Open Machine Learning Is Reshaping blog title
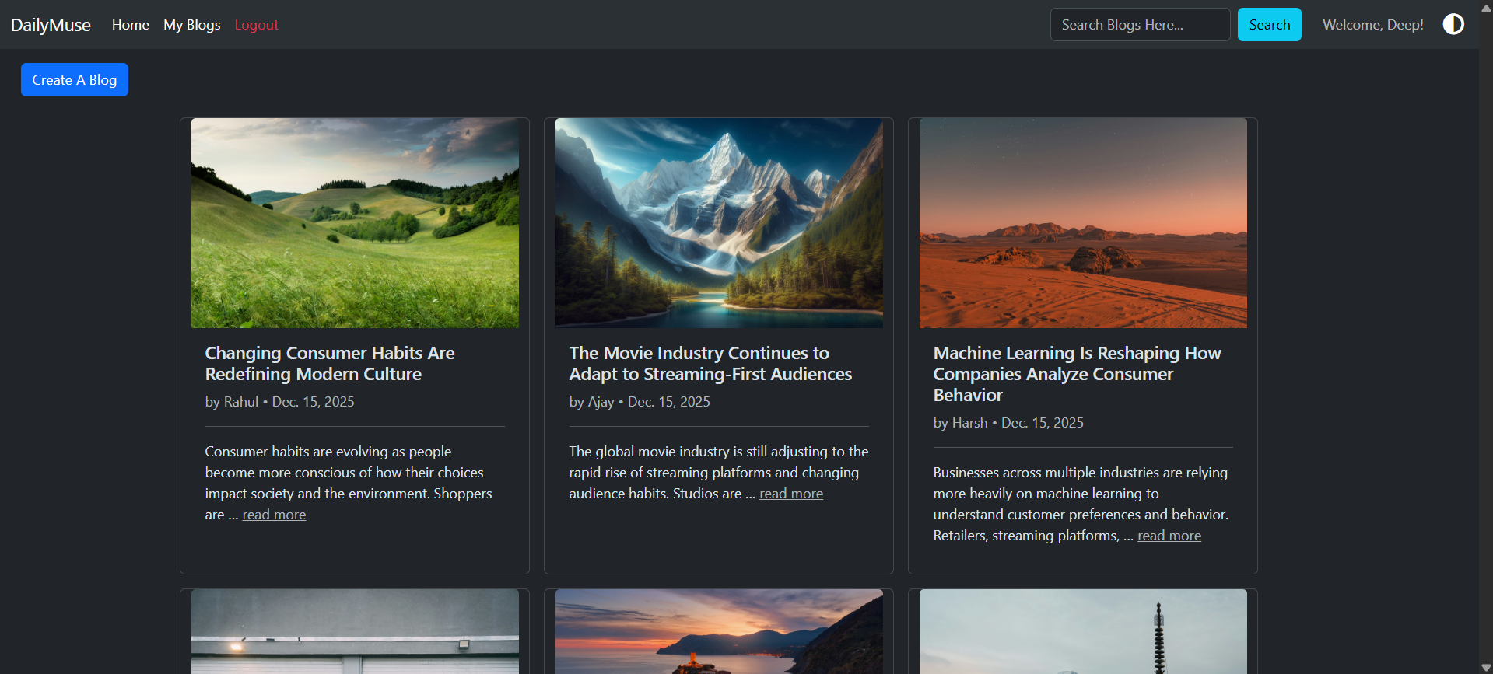The image size is (1493, 674). (1077, 374)
